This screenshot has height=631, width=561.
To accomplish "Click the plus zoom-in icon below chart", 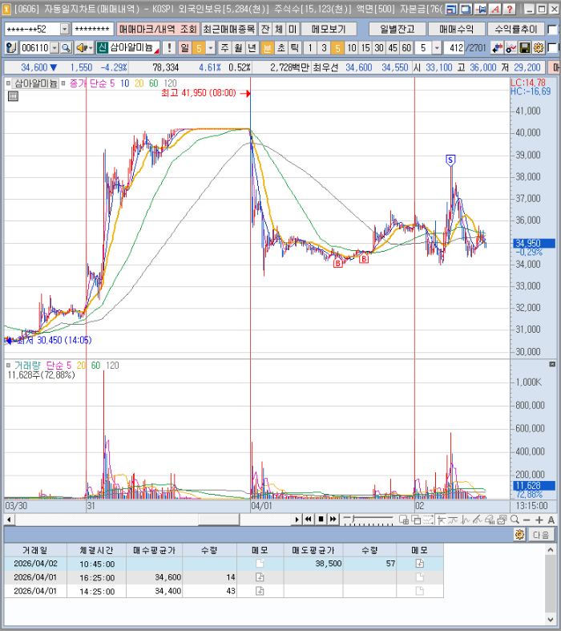I will [539, 520].
